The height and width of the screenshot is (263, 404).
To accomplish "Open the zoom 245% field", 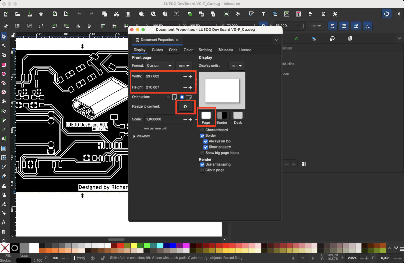I will click(353, 258).
